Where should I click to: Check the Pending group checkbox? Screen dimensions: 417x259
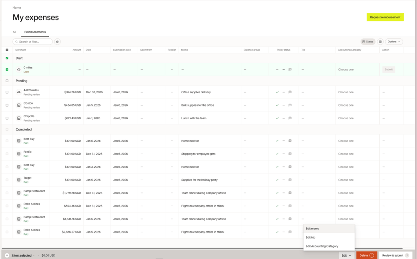click(x=7, y=81)
